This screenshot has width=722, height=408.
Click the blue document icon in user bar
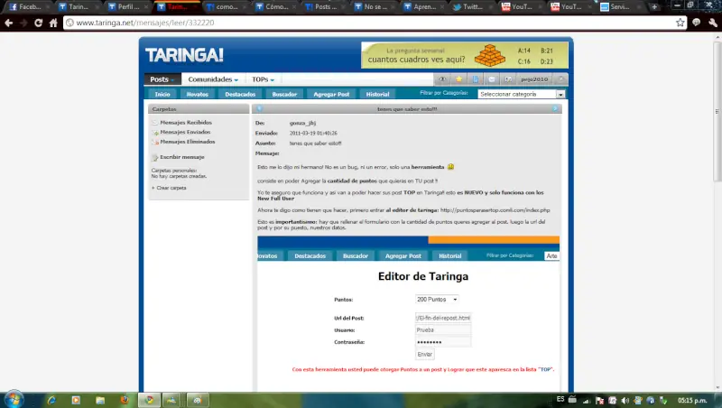[476, 79]
